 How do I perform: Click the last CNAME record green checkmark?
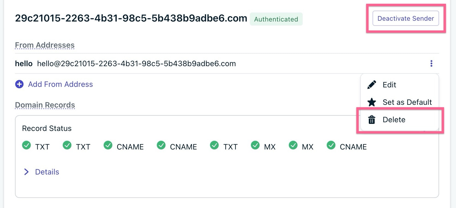331,145
